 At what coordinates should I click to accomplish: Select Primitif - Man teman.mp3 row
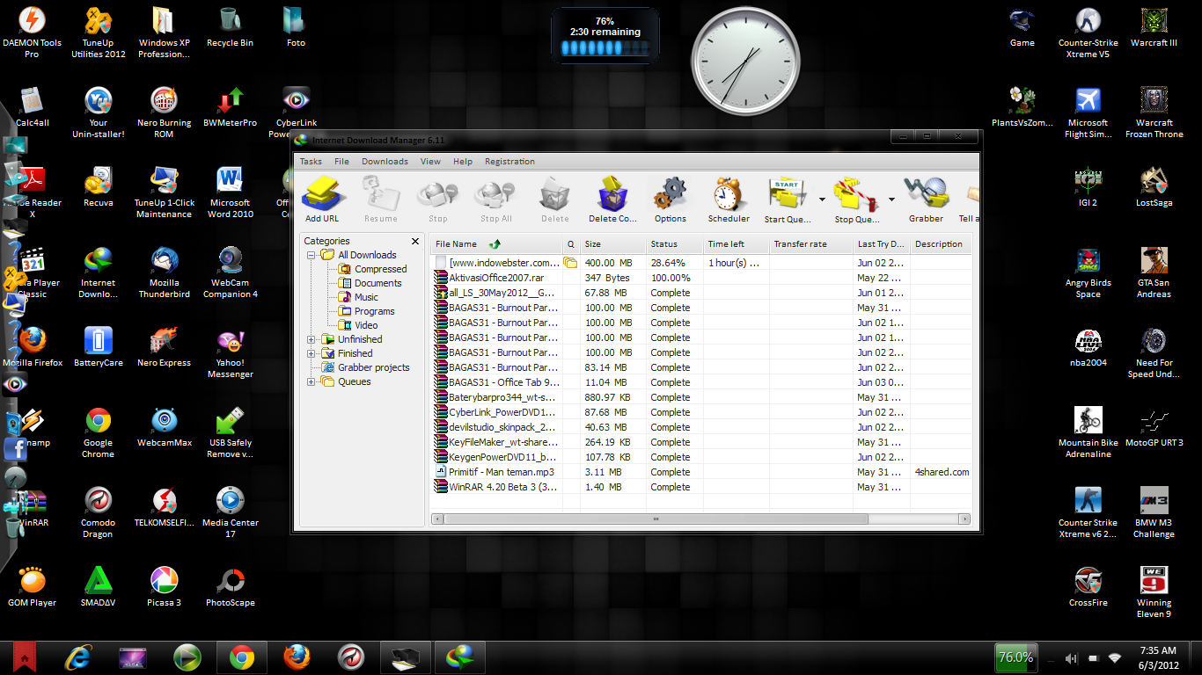pos(701,472)
